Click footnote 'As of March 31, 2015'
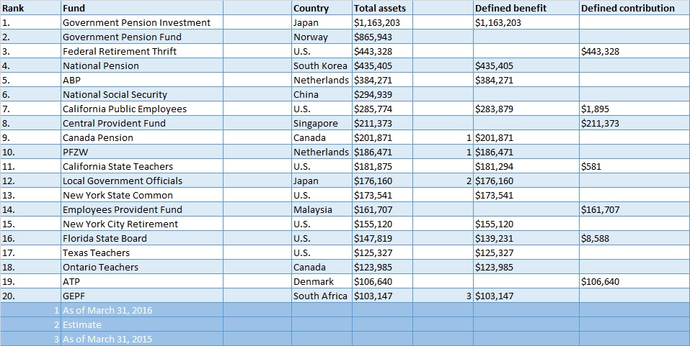 (142, 339)
